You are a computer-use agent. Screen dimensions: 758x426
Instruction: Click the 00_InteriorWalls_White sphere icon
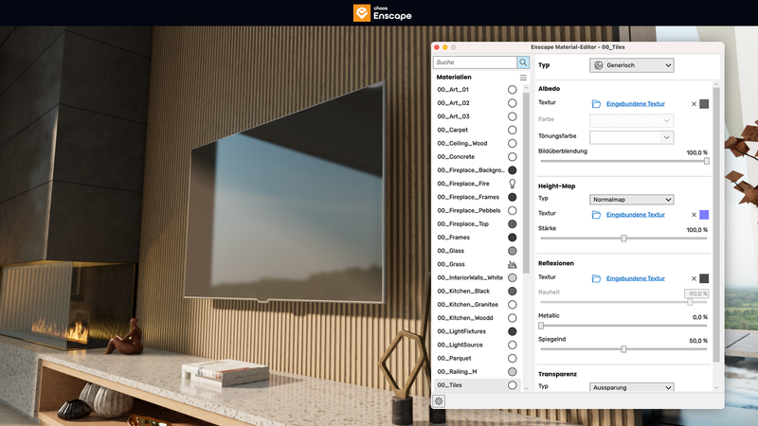(x=512, y=277)
